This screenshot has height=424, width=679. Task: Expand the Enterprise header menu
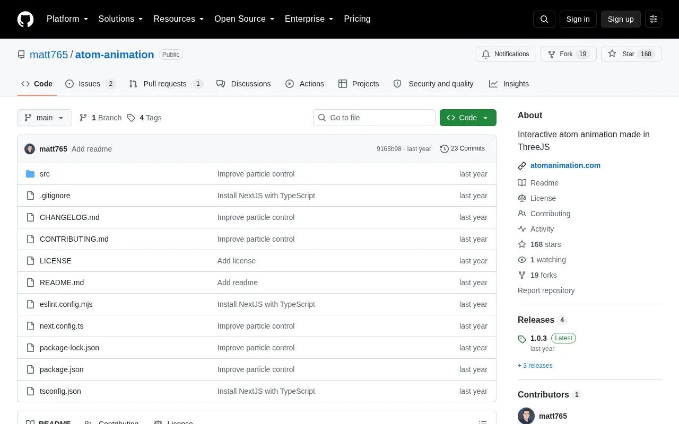[x=309, y=19]
